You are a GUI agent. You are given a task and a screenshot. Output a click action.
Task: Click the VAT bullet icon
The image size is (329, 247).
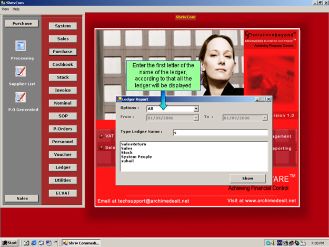(x=102, y=136)
